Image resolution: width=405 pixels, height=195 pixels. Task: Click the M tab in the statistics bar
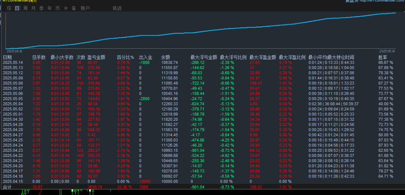66,8
